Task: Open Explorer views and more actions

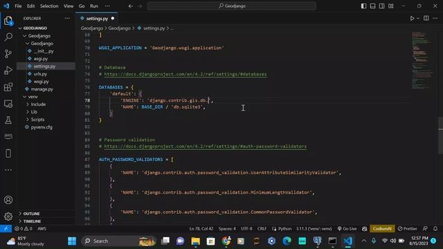Action: tap(67, 19)
